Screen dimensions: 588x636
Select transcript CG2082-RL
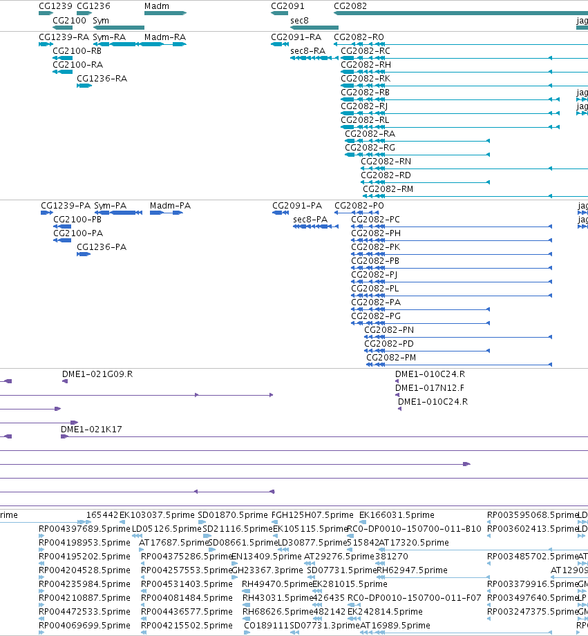click(365, 119)
